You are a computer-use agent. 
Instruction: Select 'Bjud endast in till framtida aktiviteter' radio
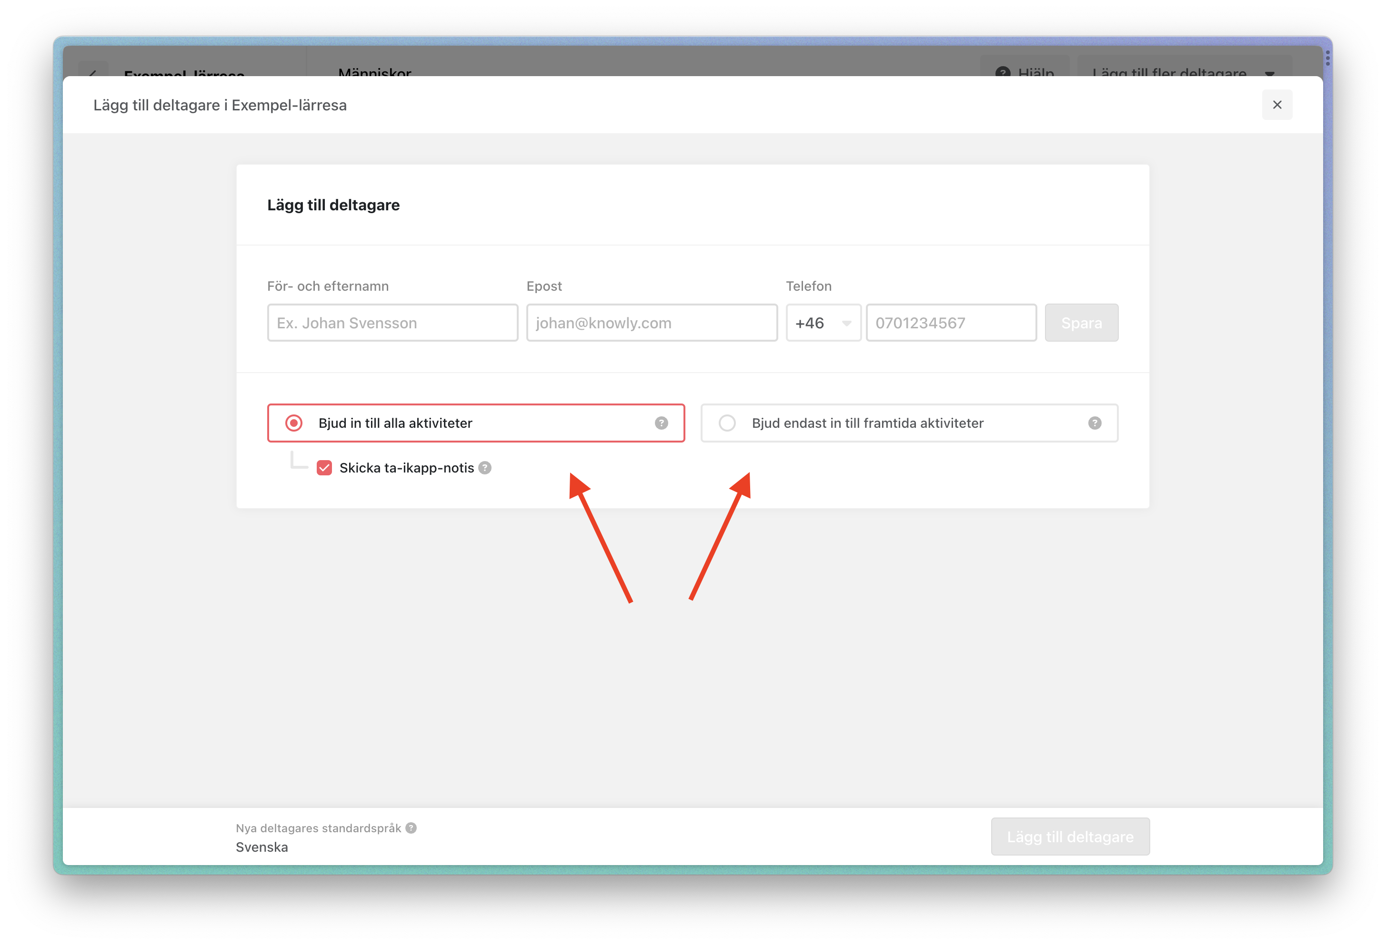point(727,423)
